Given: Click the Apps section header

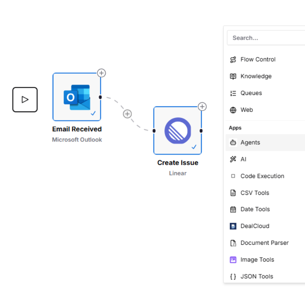Looking at the screenshot, I should [235, 128].
